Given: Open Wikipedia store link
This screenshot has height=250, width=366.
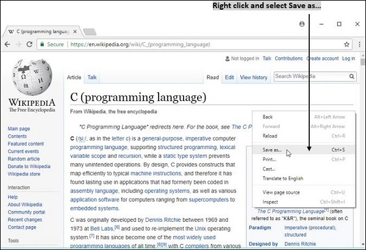Looking at the screenshot, I should [24, 174].
